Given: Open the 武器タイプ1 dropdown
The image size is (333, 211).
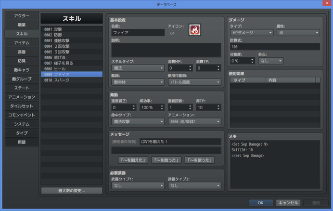Looking at the screenshot, I should [138, 186].
